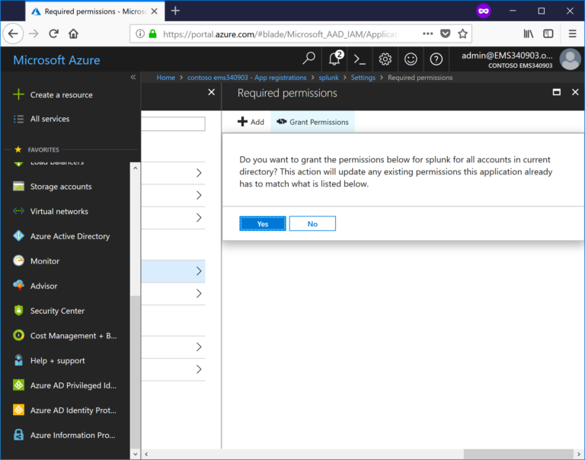
Task: Click the Settings blade search field
Action: pos(173,124)
